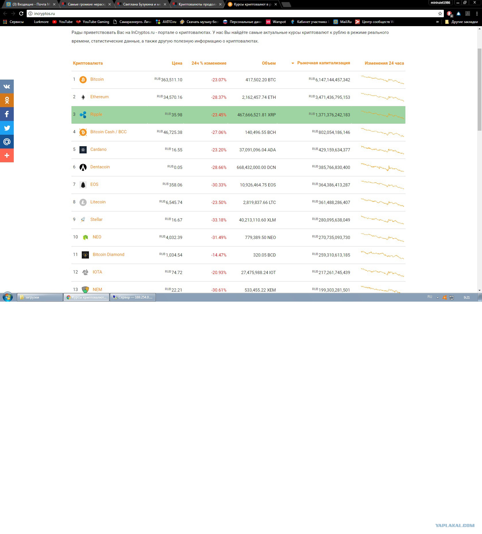Screen dimensions: 482x534
Task: Open more sharing options plus icon
Action: (x=7, y=155)
